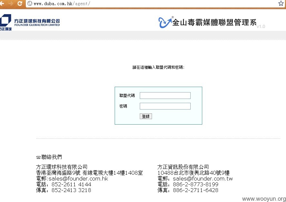
Task: Click the 聯盟代碼 label
Action: (127, 95)
